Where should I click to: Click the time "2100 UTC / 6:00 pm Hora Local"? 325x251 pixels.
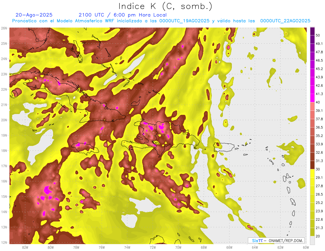pyautogui.click(x=123, y=15)
